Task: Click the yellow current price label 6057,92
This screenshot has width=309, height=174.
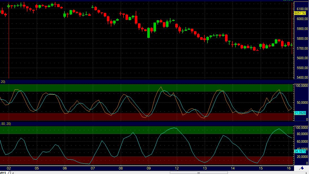Action: [x=300, y=13]
